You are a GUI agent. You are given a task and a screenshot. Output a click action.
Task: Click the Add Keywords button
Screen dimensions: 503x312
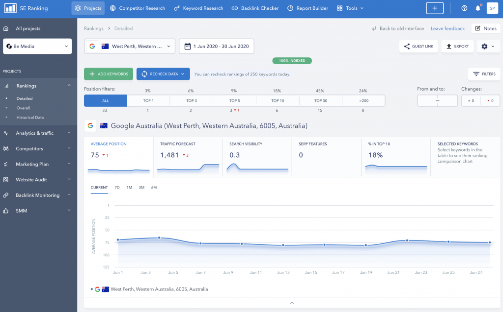click(109, 74)
